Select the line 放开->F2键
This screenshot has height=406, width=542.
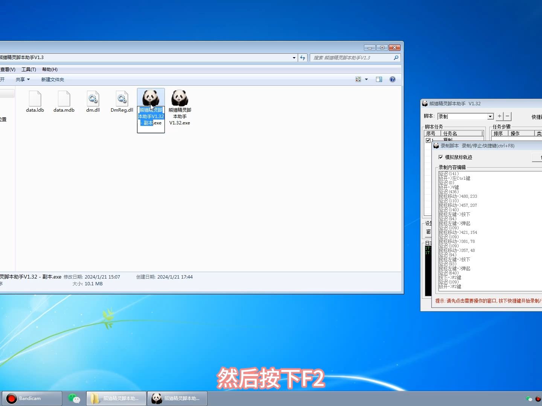tap(450, 286)
